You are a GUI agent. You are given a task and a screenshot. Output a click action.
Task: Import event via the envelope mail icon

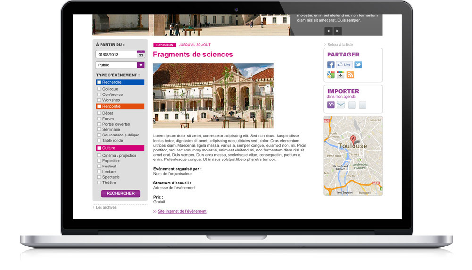pyautogui.click(x=341, y=105)
